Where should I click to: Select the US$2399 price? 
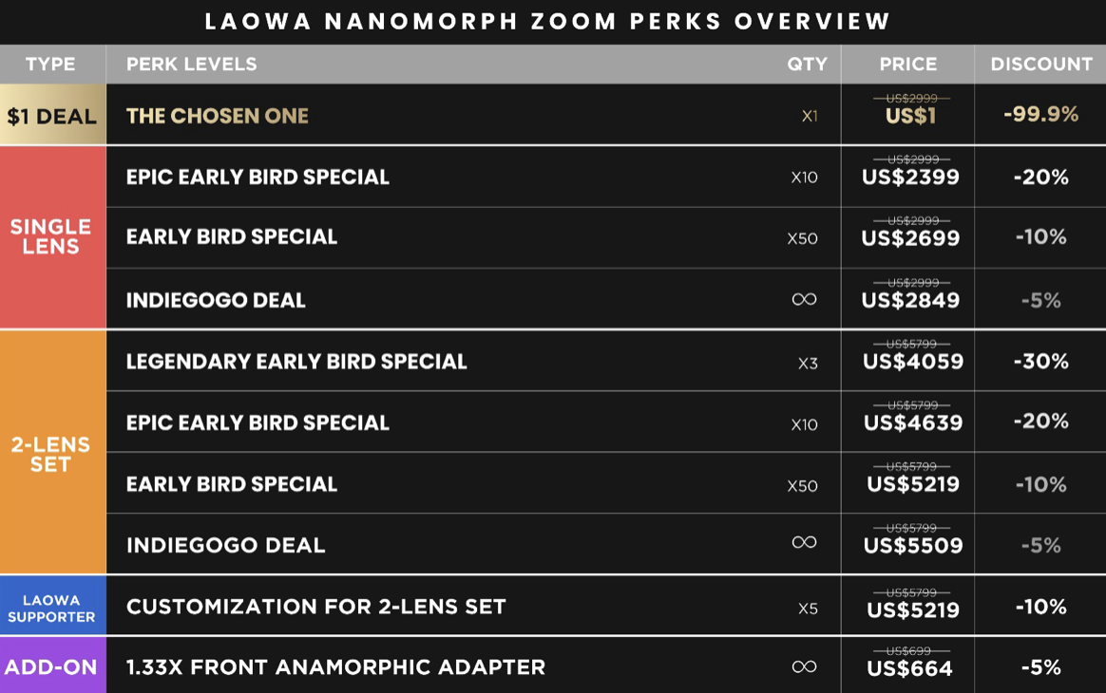(910, 178)
